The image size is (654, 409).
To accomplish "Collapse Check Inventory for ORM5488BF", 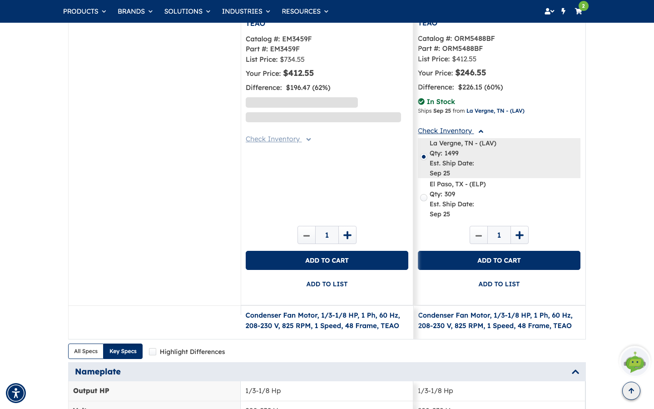I will coord(451,131).
